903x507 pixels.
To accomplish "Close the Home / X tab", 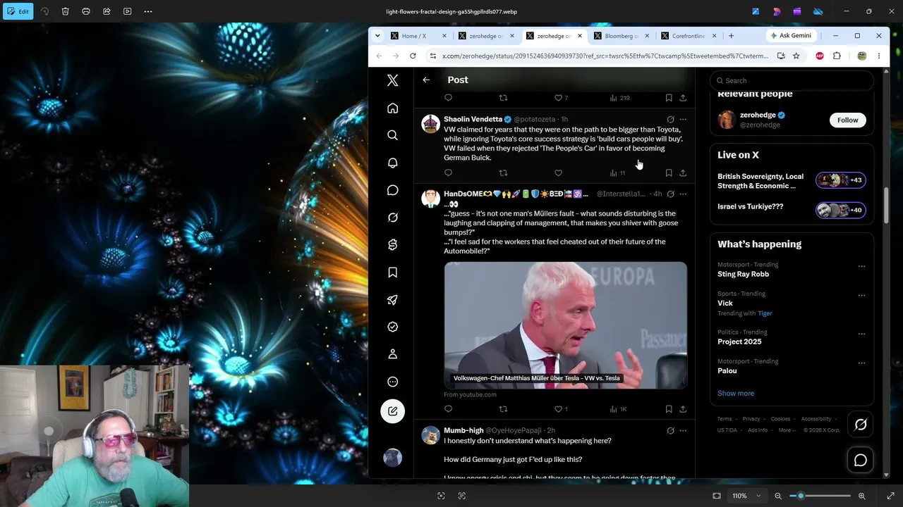I will (x=444, y=36).
